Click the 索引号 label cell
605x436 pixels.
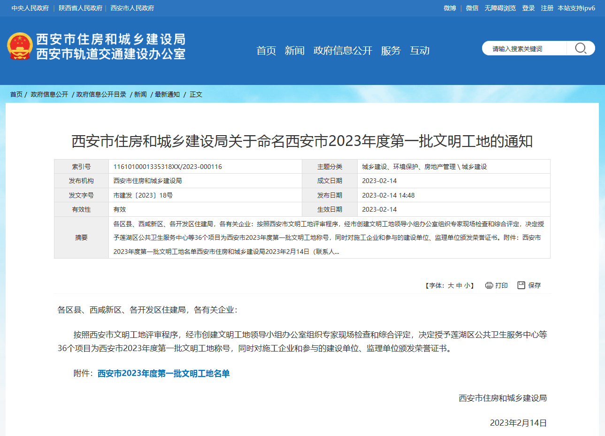(81, 167)
